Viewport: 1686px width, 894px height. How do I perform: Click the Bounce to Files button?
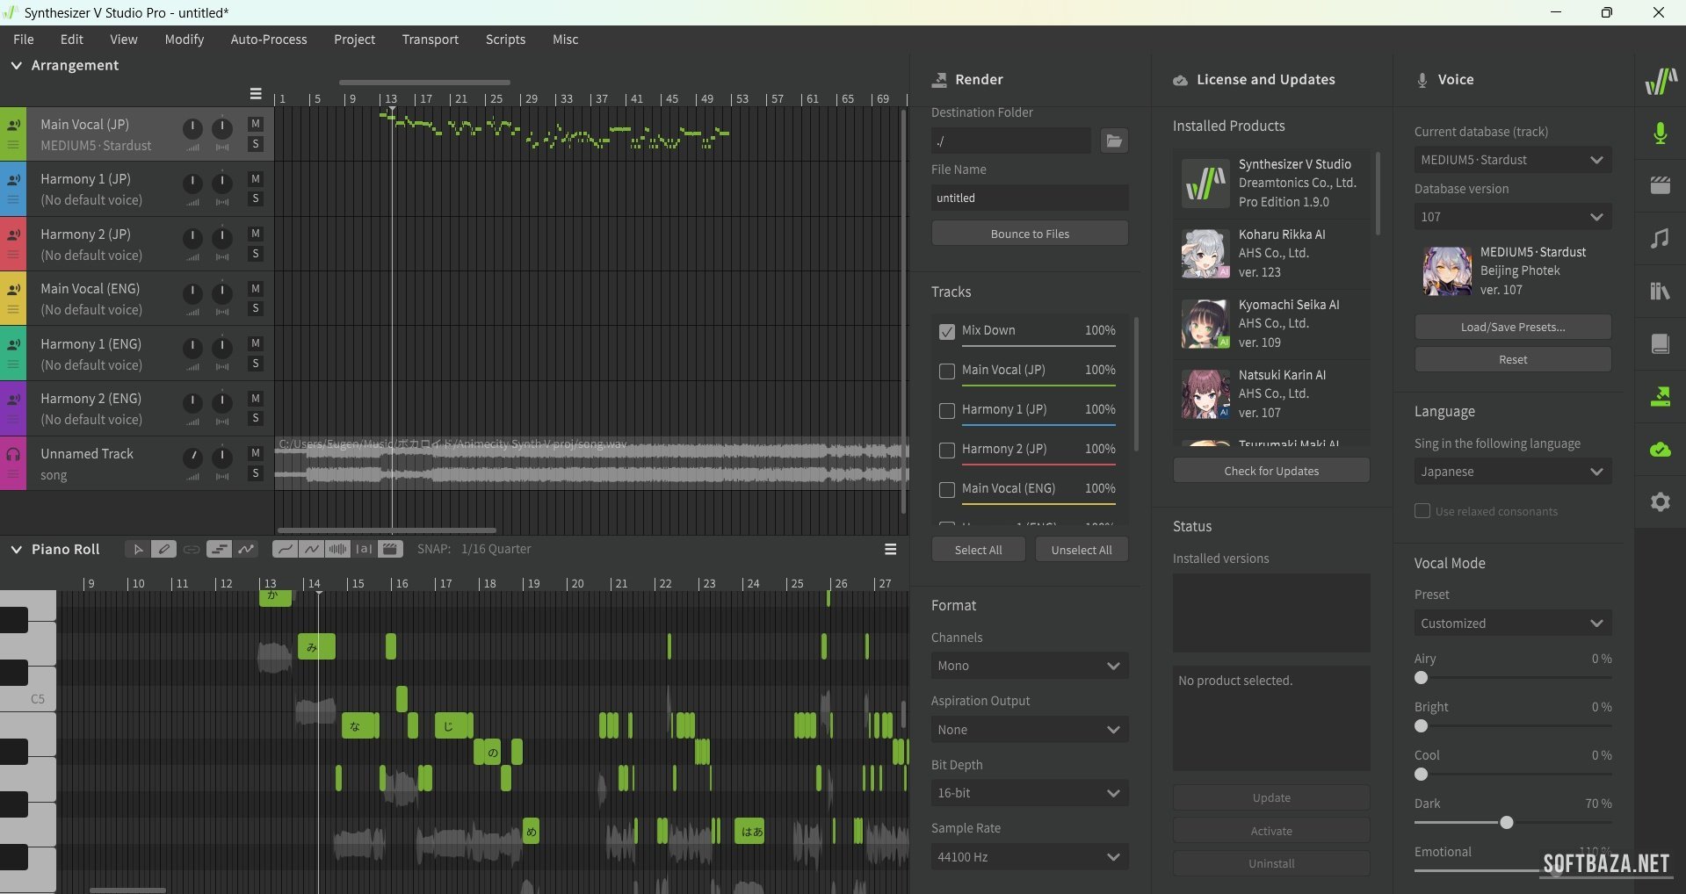1029,234
